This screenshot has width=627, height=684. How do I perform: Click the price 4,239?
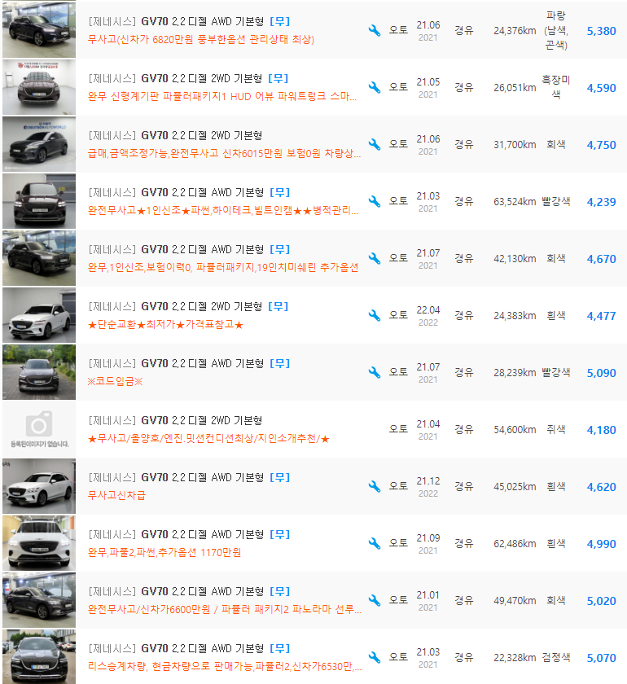point(601,202)
